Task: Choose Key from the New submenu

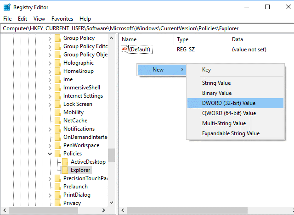Action: 235,70
